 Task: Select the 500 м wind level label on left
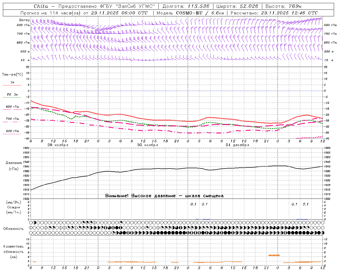click(x=25, y=51)
